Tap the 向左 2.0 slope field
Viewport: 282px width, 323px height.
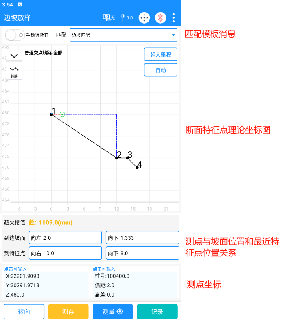[65, 238]
